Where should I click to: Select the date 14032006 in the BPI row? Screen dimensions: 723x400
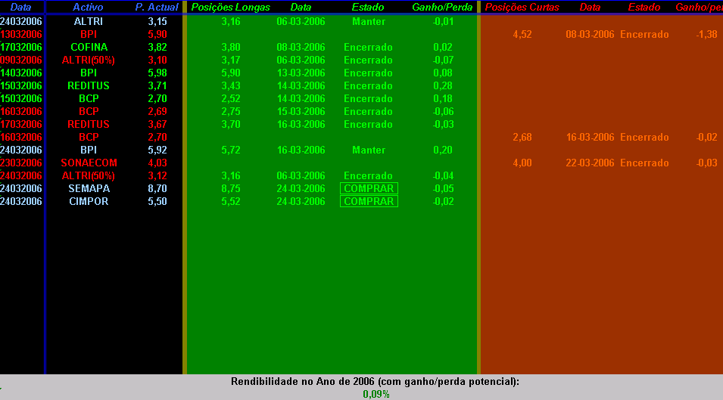coord(21,73)
